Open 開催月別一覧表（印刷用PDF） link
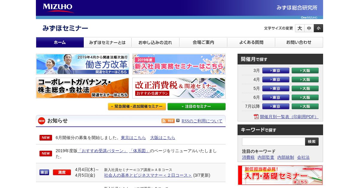 [289, 117]
